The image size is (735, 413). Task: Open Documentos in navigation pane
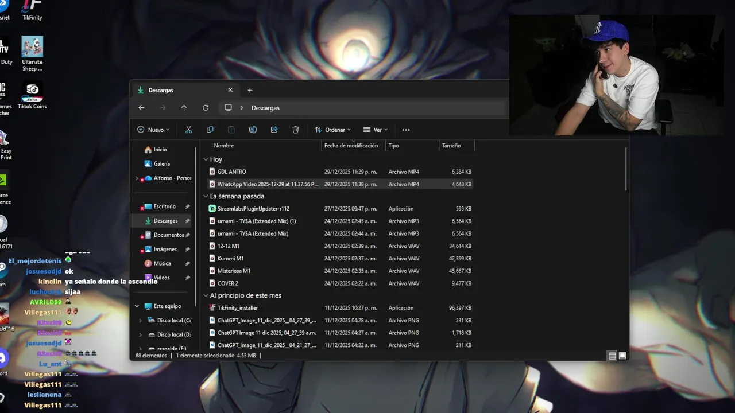pos(168,235)
